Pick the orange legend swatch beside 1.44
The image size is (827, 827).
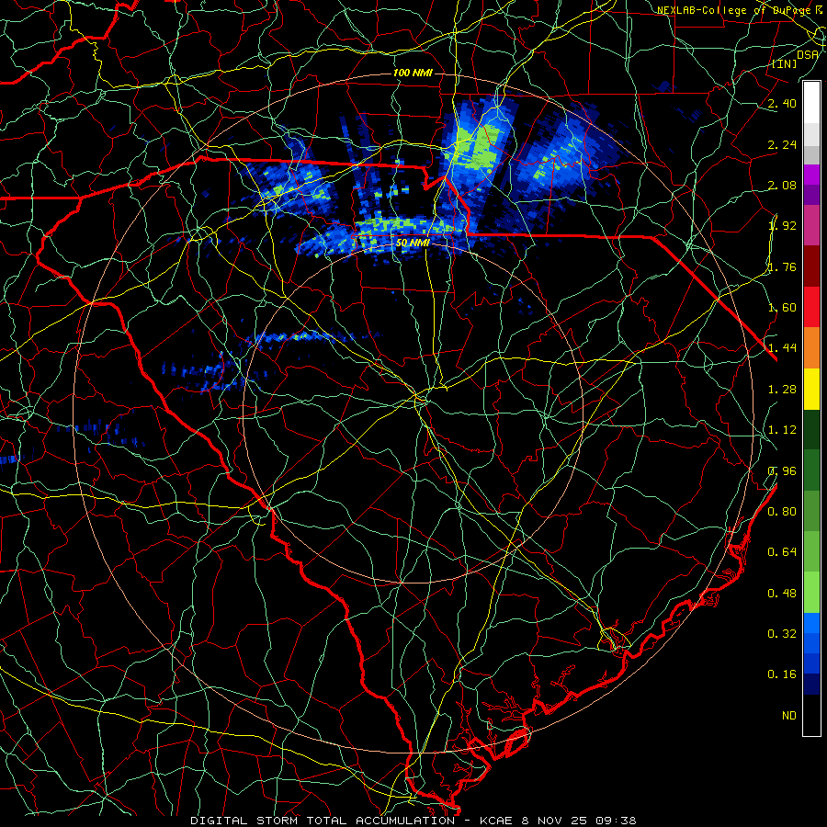pos(811,347)
